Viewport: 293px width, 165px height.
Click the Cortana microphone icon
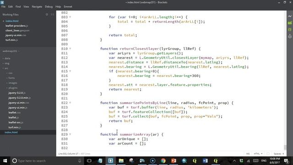[80, 161]
